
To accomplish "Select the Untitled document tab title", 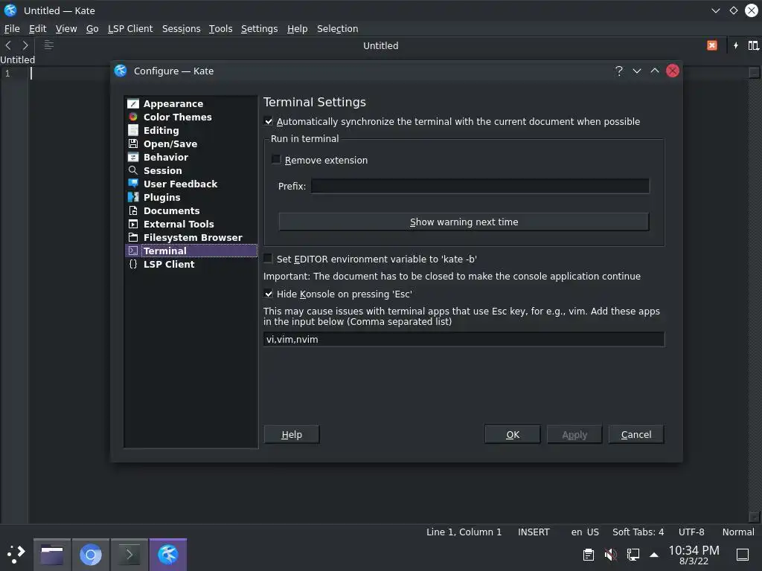I will (x=380, y=45).
